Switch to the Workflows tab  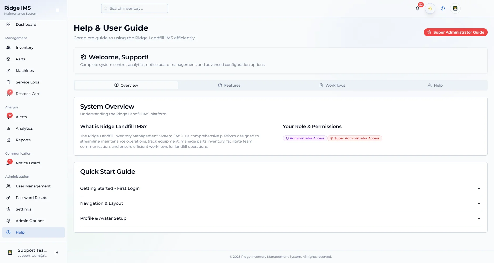pyautogui.click(x=332, y=85)
